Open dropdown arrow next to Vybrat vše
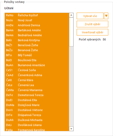Viewport: 113px width, 136px height. point(106,16)
